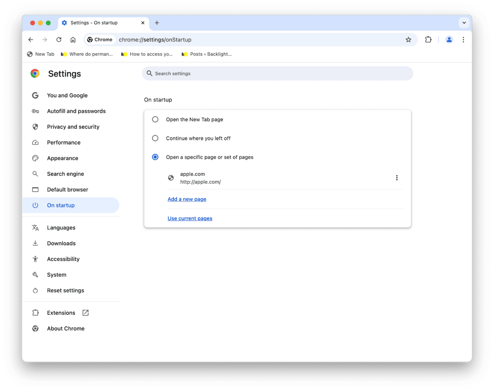Open the System section
Viewport: 494px width, 391px height.
71,275
